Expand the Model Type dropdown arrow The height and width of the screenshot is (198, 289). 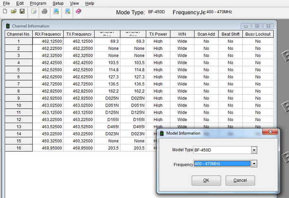coord(254,150)
